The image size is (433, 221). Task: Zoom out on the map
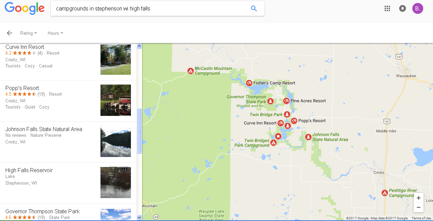418,207
